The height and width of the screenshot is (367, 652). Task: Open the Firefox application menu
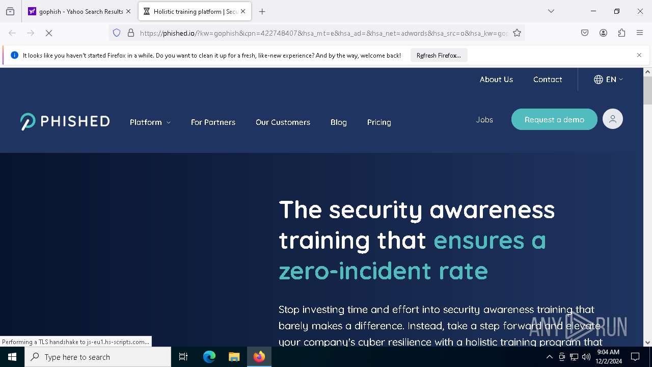point(640,33)
